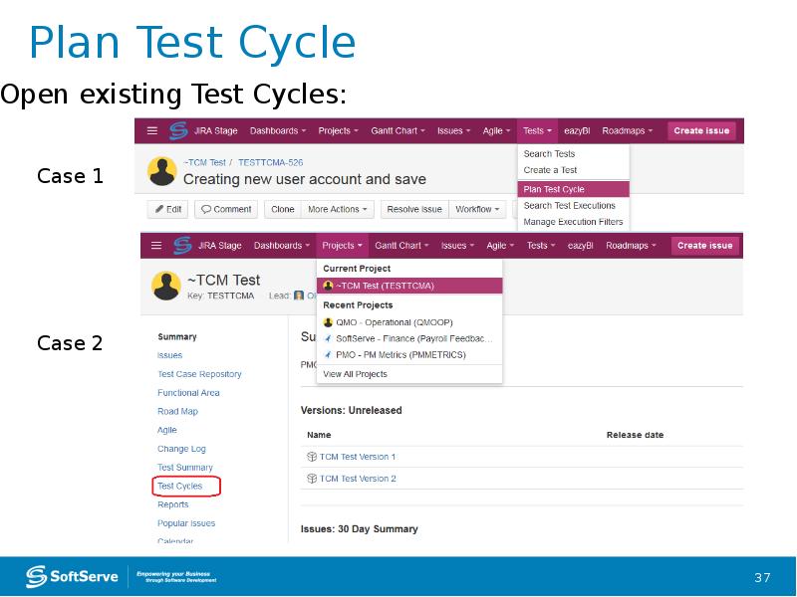797x597 pixels.
Task: Open hamburger menu in Case 2 navbar
Action: coord(156,246)
